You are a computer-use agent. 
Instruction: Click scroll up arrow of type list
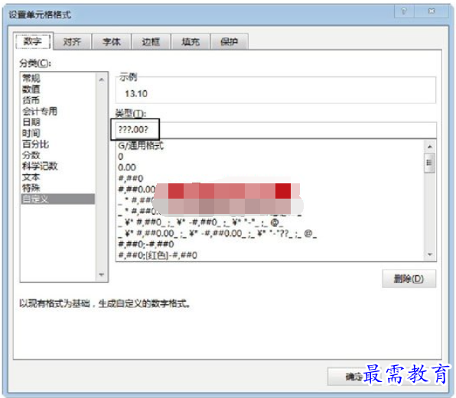pos(430,147)
